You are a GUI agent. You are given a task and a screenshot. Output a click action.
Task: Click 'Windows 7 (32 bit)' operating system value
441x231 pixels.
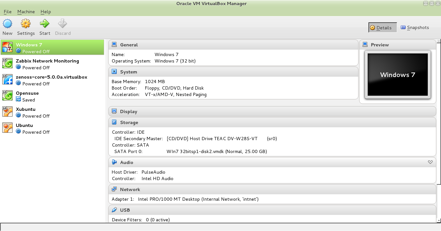[175, 61]
